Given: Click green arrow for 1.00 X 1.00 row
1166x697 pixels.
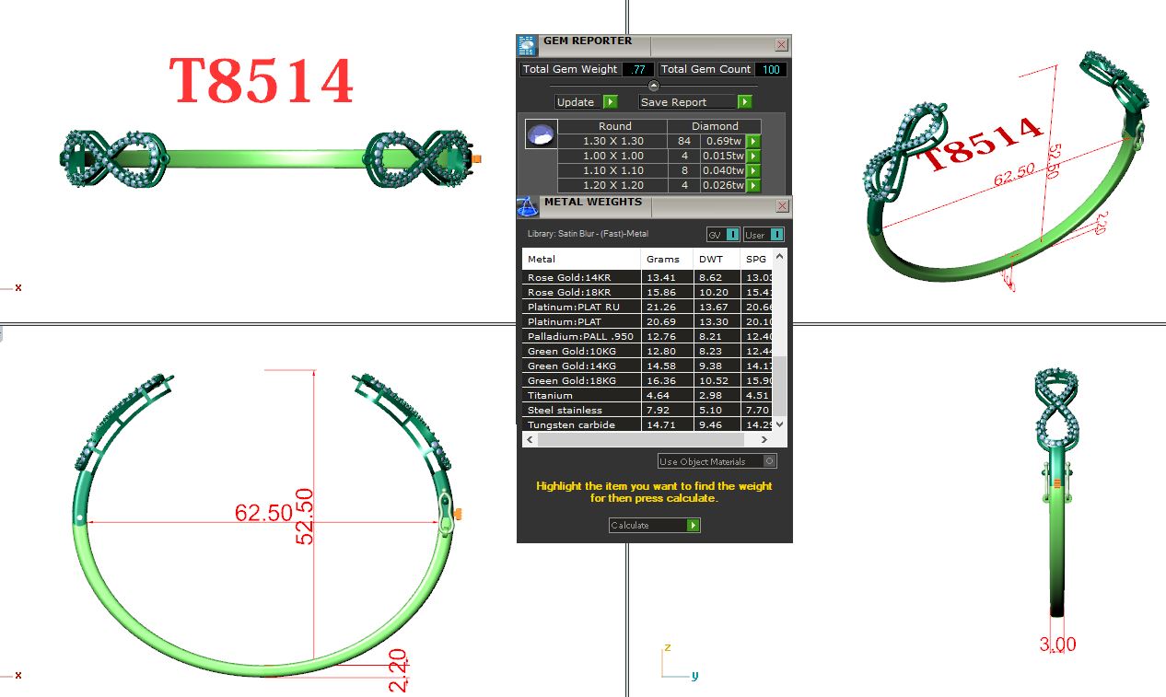Looking at the screenshot, I should coord(753,157).
